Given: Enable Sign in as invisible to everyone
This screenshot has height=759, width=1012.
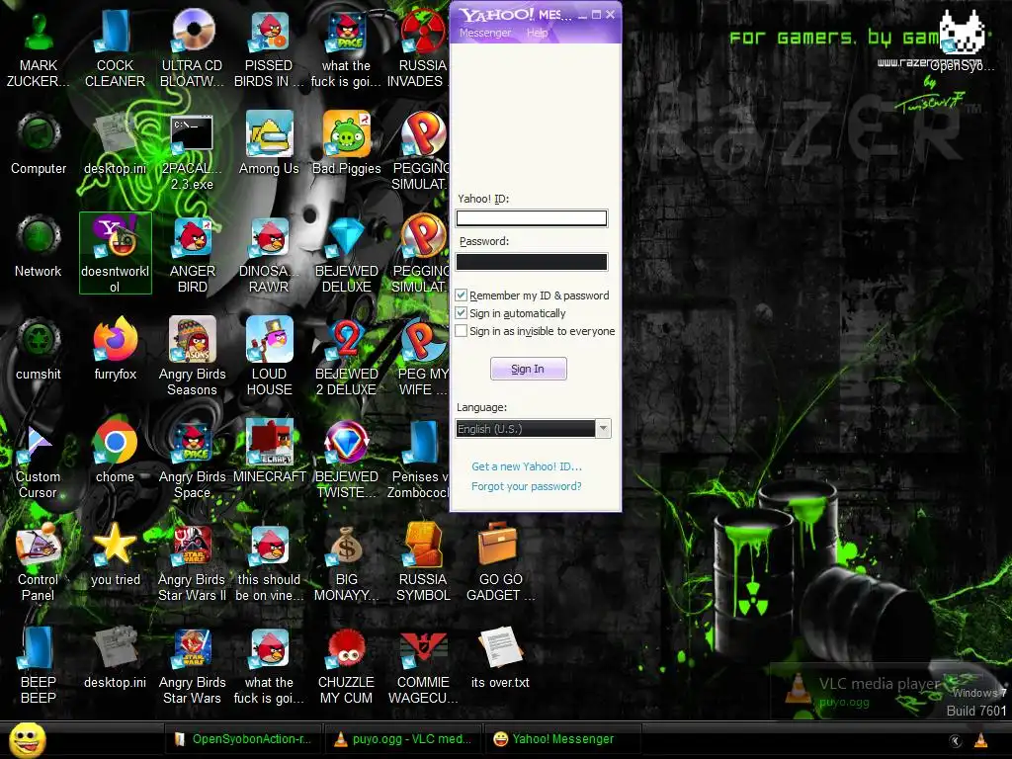Looking at the screenshot, I should pyautogui.click(x=461, y=331).
